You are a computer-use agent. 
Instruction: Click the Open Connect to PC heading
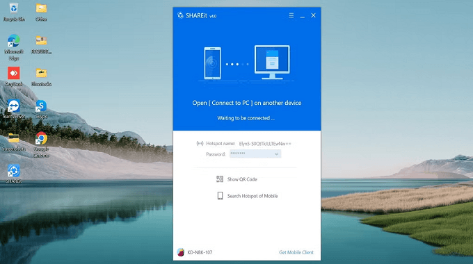click(x=247, y=103)
